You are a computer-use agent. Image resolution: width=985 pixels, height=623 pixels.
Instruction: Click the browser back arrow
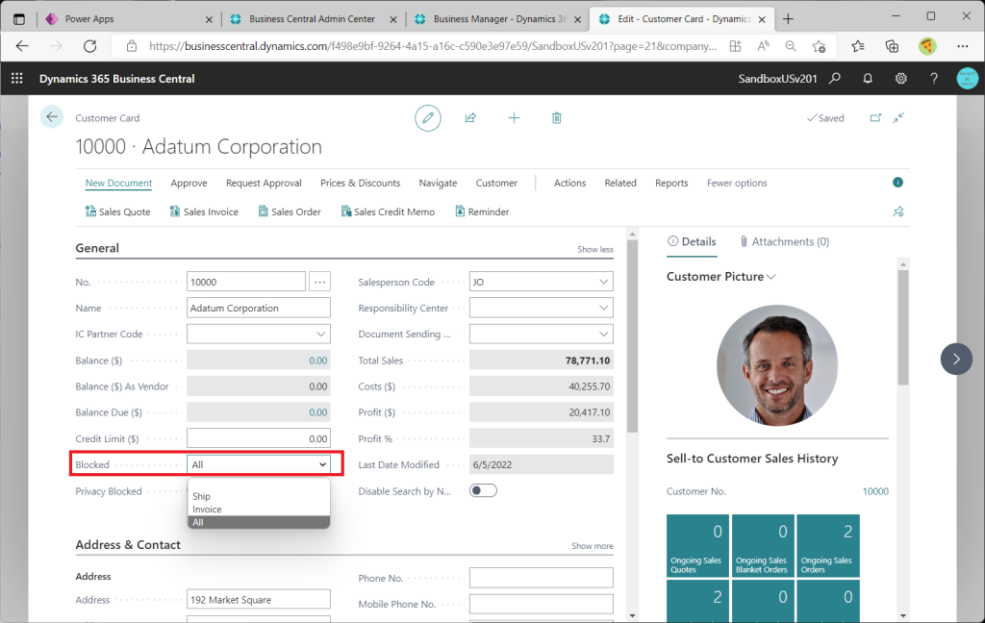click(x=22, y=46)
